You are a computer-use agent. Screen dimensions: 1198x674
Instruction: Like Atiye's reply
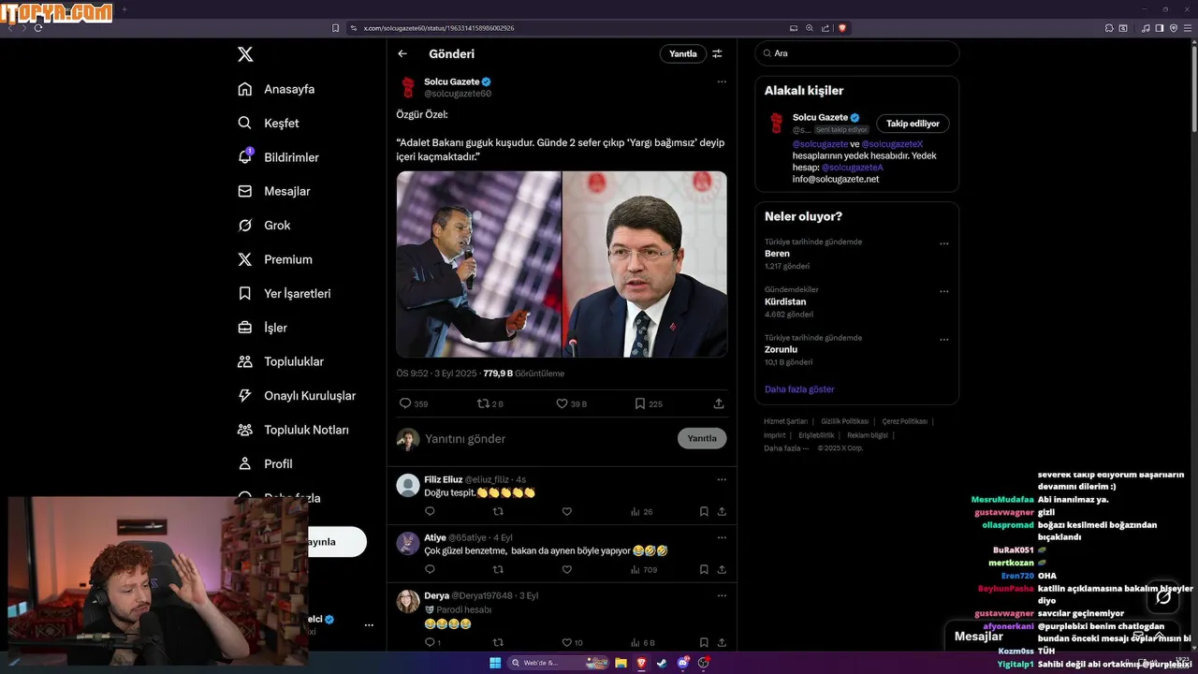(x=566, y=569)
